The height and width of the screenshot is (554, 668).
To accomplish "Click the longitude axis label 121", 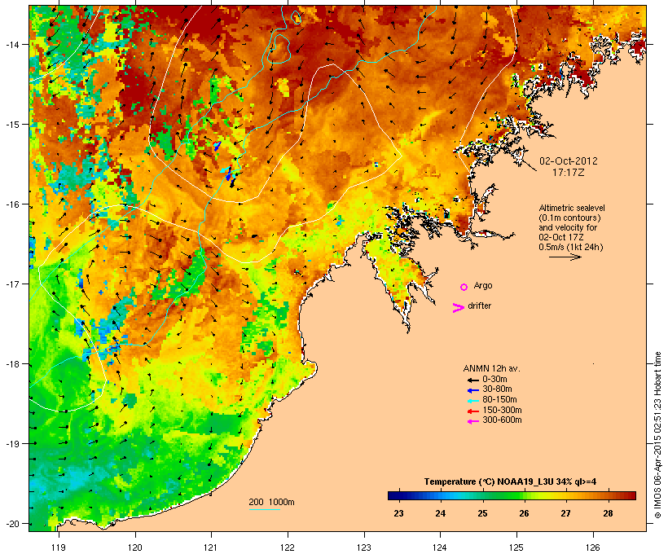I will pyautogui.click(x=211, y=547).
